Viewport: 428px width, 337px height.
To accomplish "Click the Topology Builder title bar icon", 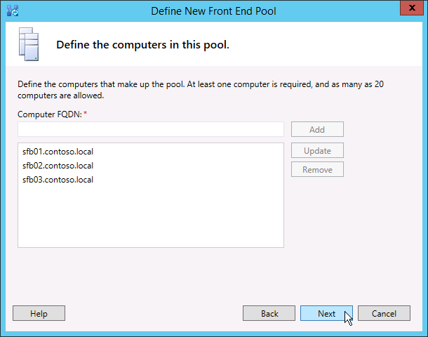I will (x=13, y=11).
